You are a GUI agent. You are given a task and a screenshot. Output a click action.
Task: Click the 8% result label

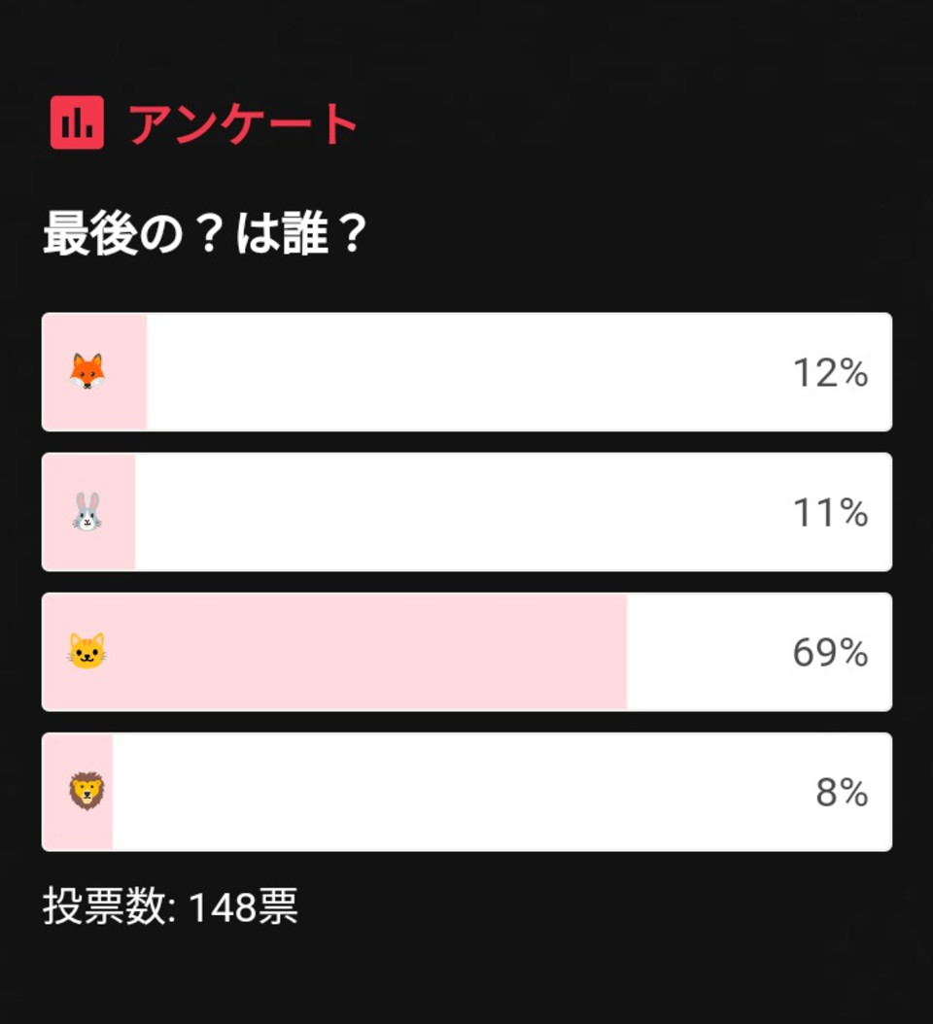(843, 792)
